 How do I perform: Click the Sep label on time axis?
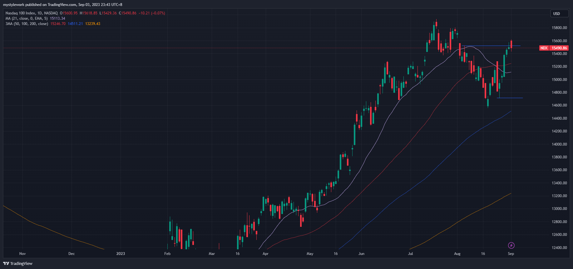click(x=511, y=254)
